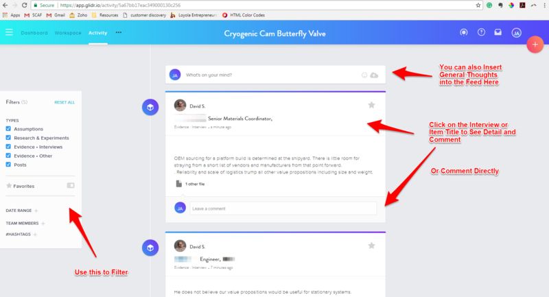The width and height of the screenshot is (549, 297).
Task: Click the target icon in header
Action: [464, 32]
